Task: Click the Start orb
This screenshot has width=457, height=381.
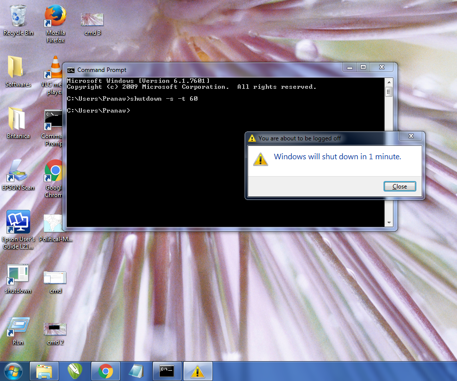Action: [12, 371]
